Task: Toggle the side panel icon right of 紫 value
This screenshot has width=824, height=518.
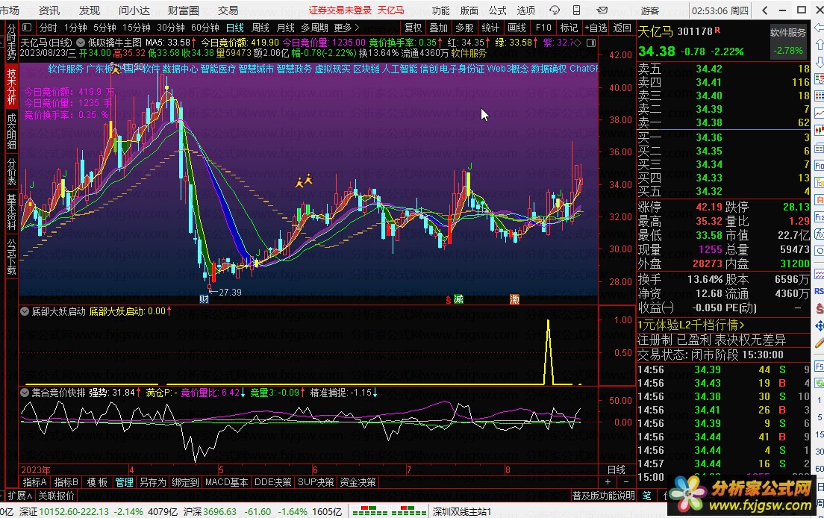Action: [591, 43]
